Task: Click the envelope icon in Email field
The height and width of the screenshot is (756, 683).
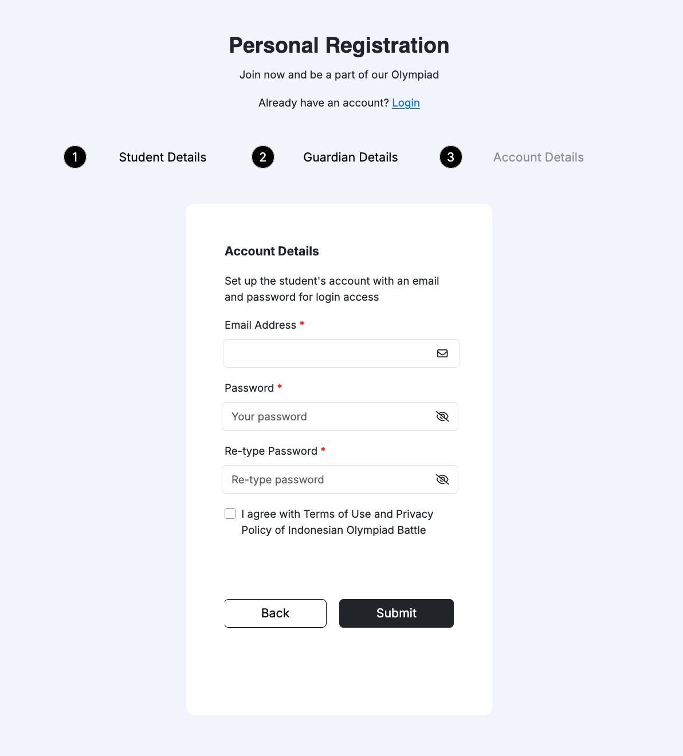Action: click(x=442, y=353)
